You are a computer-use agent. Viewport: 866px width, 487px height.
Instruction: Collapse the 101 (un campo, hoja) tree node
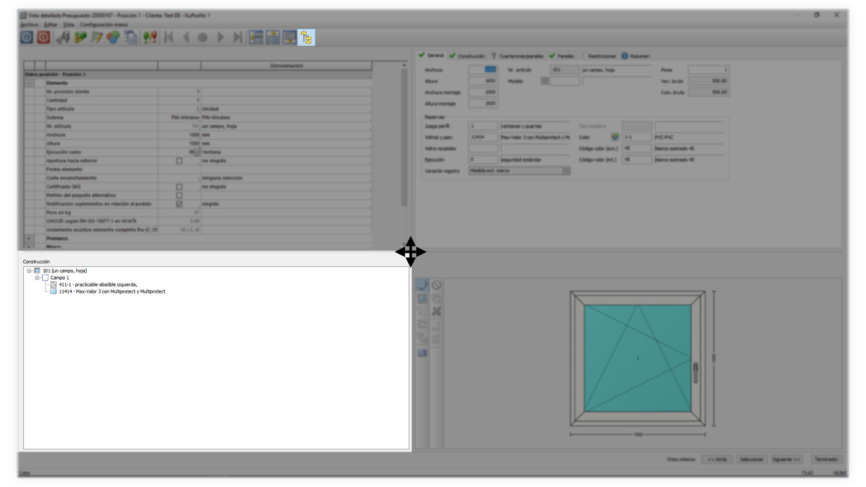29,271
